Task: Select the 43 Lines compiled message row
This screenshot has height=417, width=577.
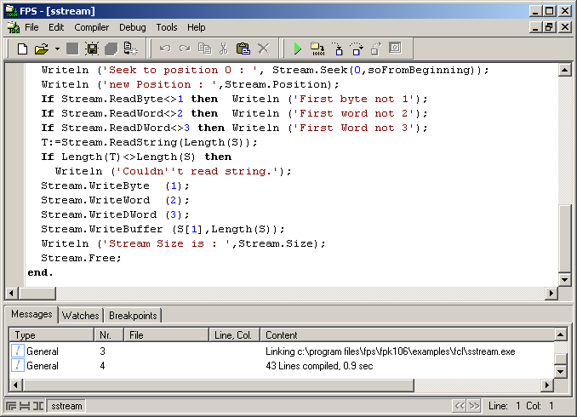Action: pyautogui.click(x=313, y=366)
